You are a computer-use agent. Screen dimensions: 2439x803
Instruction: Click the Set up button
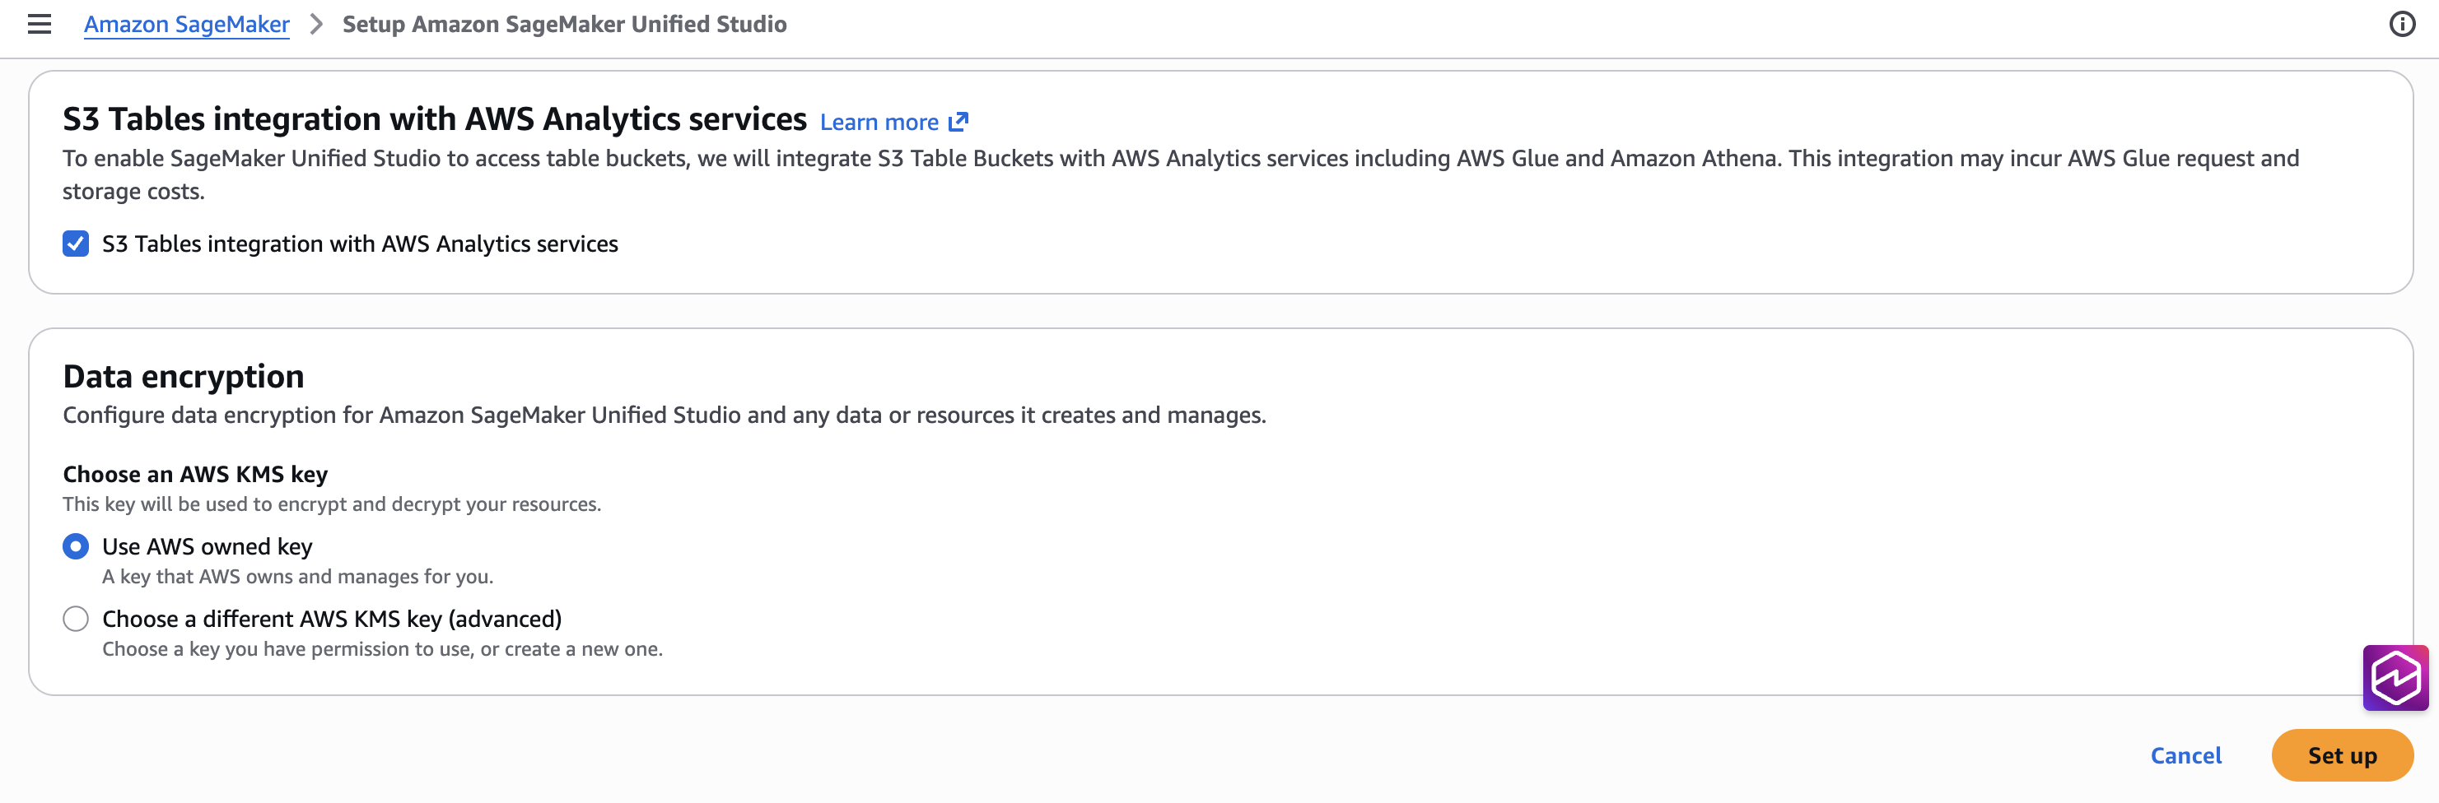(x=2342, y=754)
